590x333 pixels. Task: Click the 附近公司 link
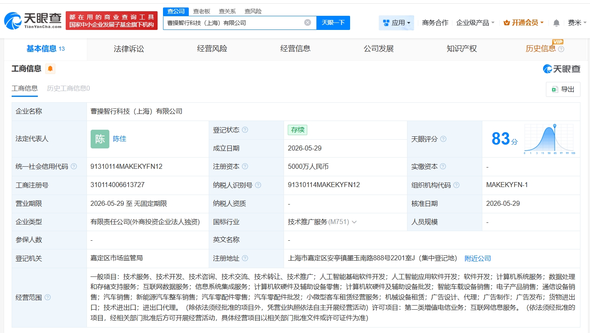pyautogui.click(x=478, y=258)
